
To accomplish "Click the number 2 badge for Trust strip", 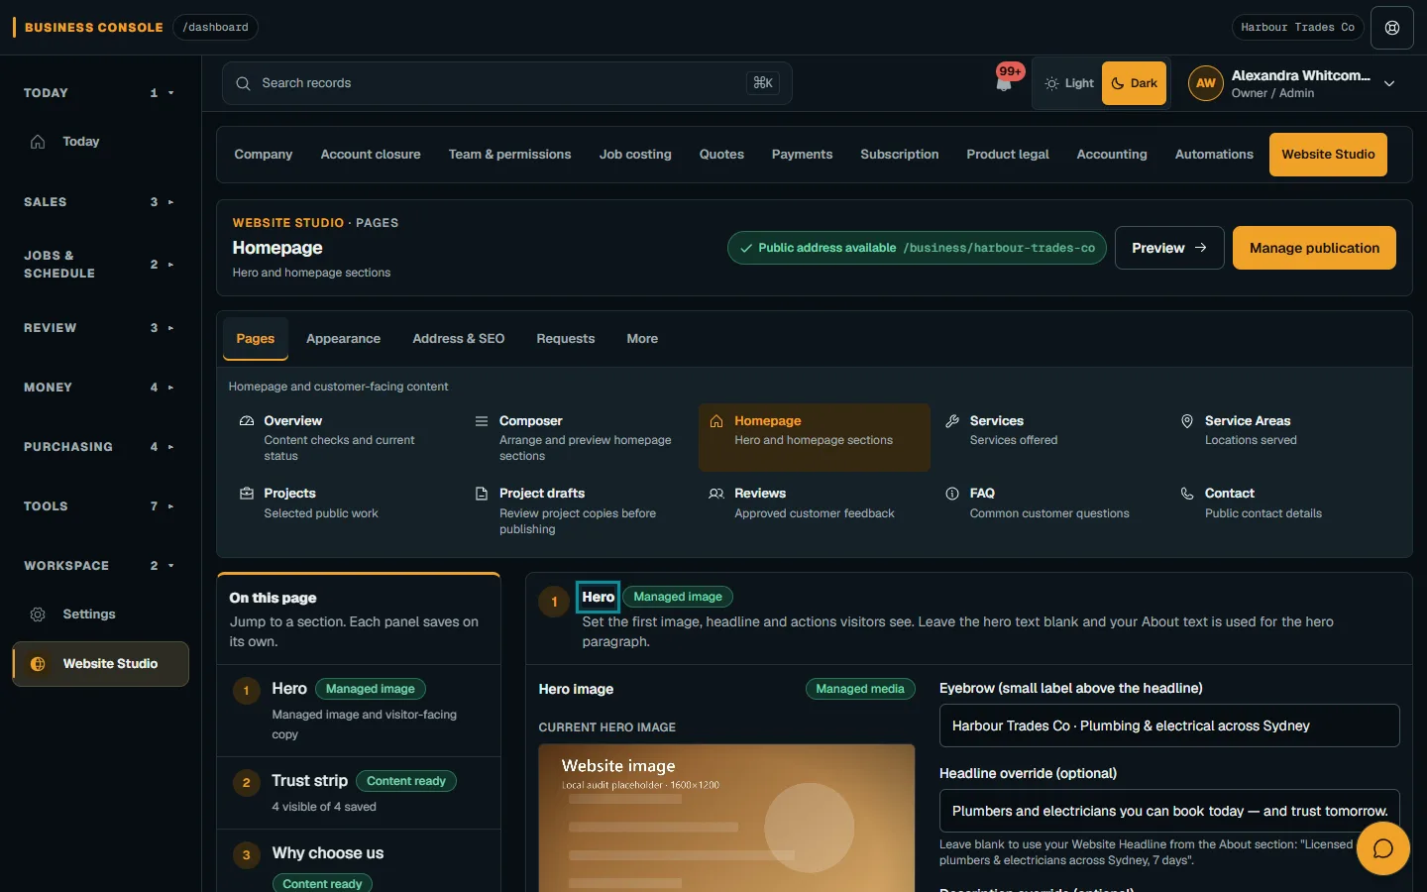I will tap(247, 783).
